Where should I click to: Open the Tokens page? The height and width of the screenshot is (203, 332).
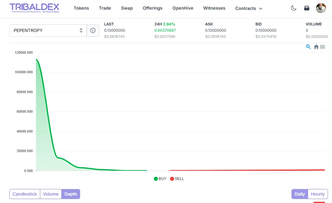click(x=81, y=8)
